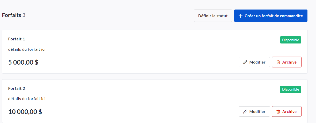Image resolution: width=316 pixels, height=123 pixels.
Task: Archive the Forfait 1 package
Action: click(x=286, y=62)
